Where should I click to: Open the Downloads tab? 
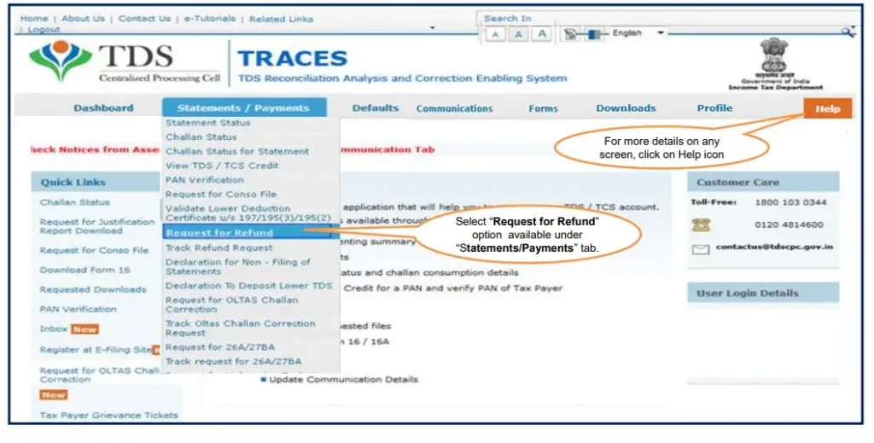point(626,108)
